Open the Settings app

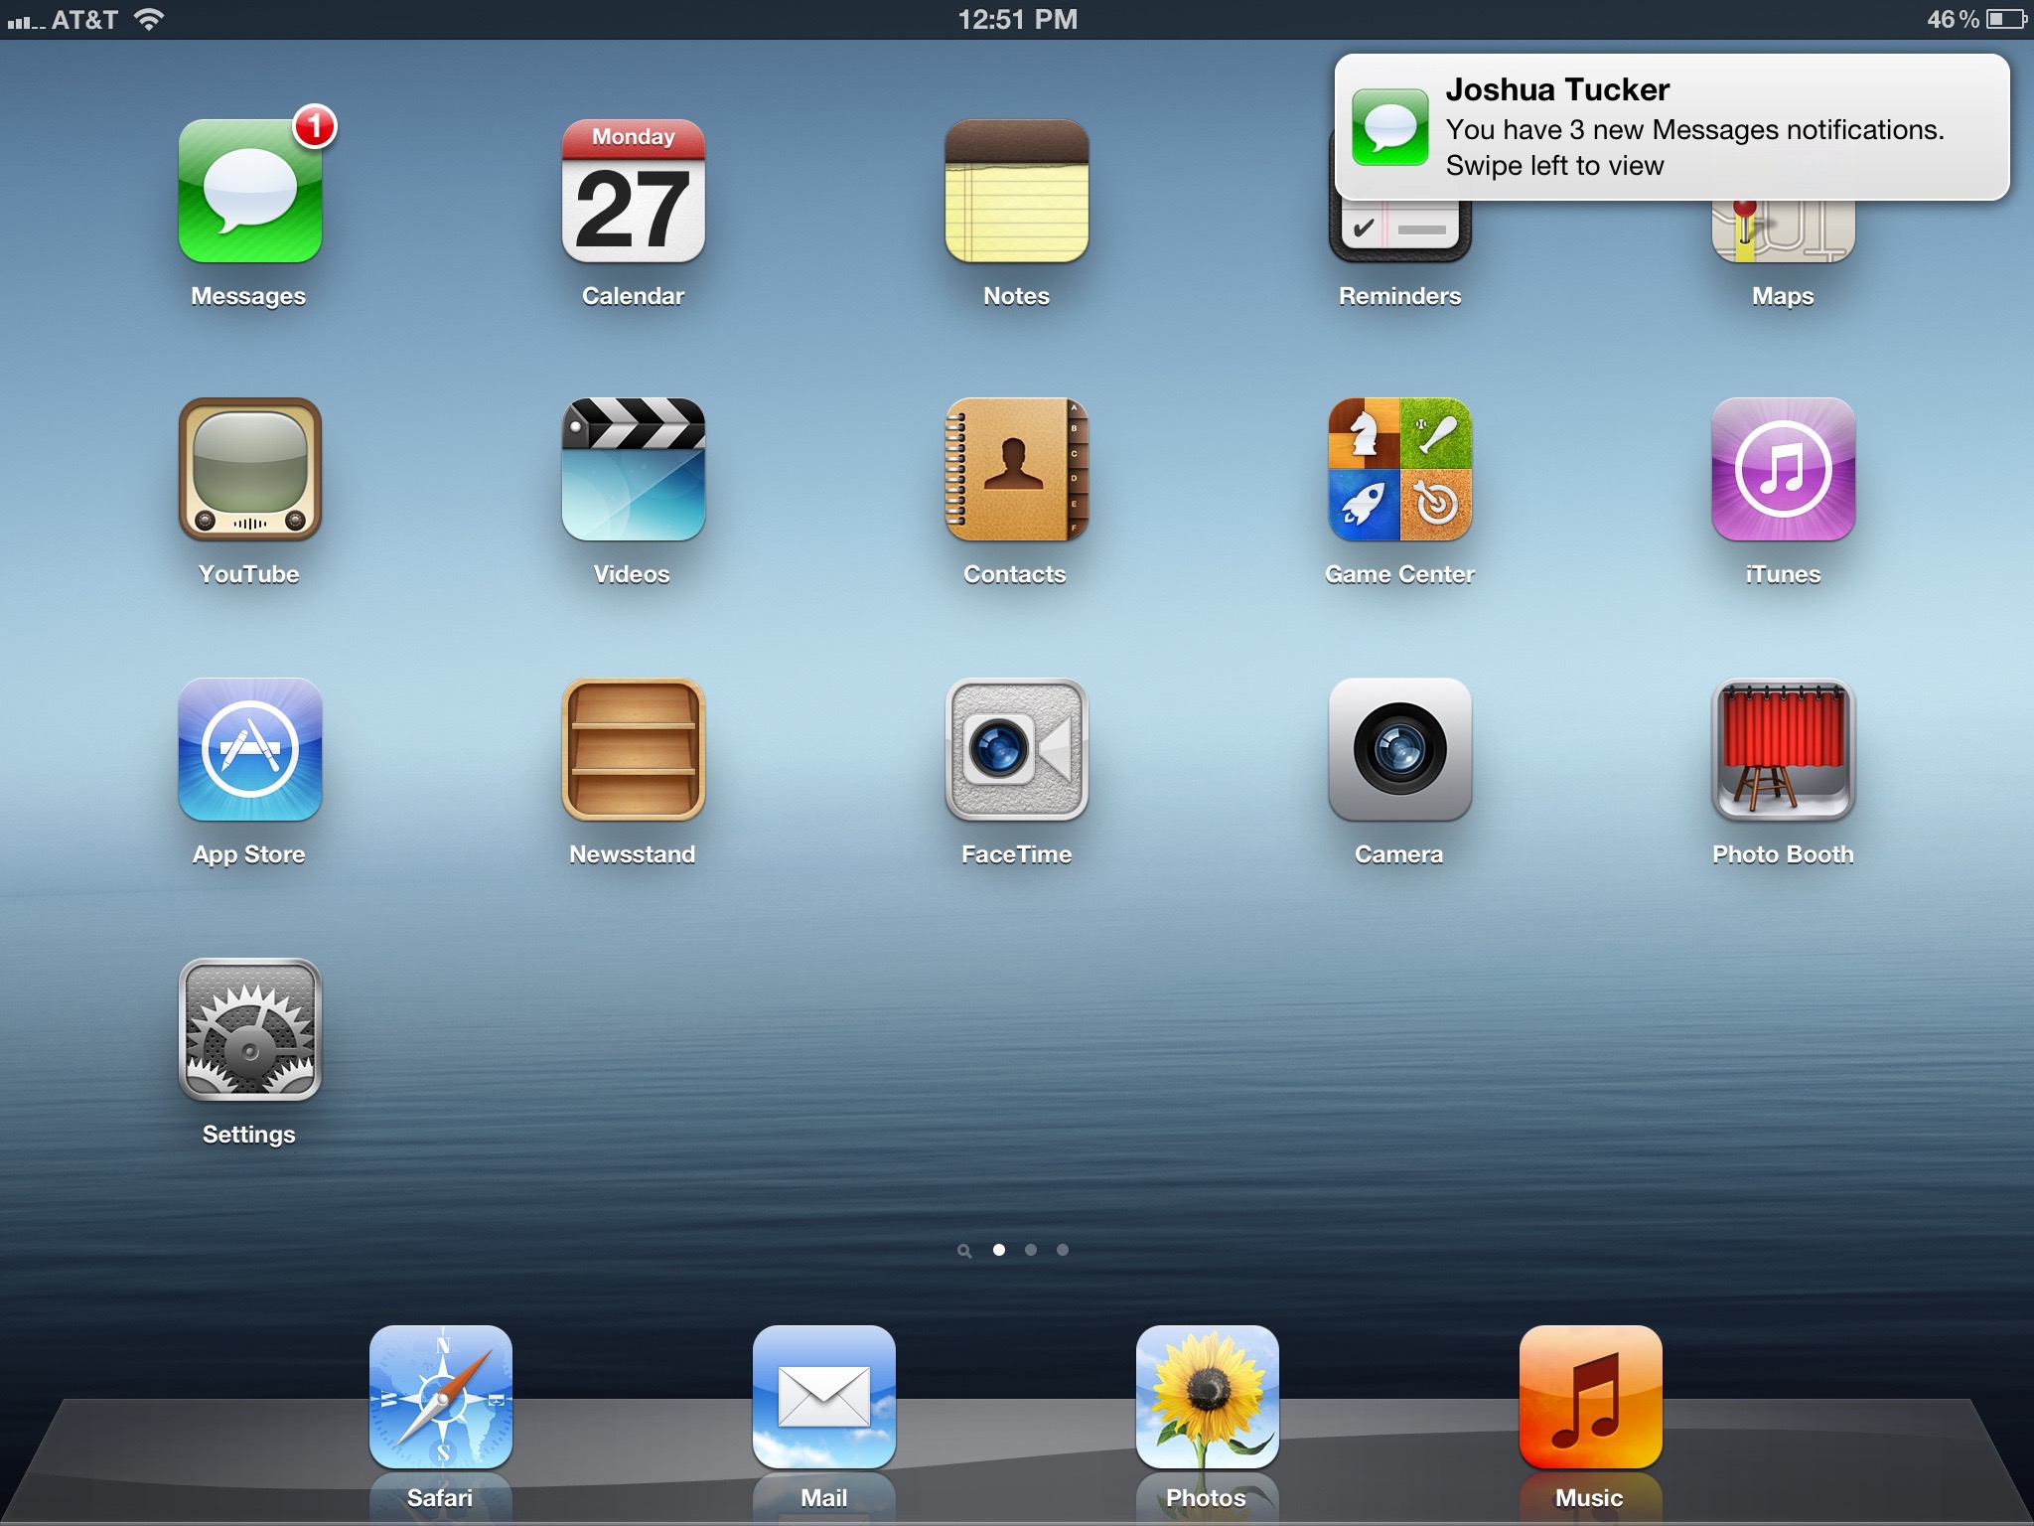[x=249, y=1030]
